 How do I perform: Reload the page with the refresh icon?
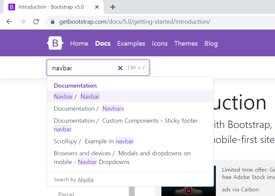pyautogui.click(x=36, y=22)
